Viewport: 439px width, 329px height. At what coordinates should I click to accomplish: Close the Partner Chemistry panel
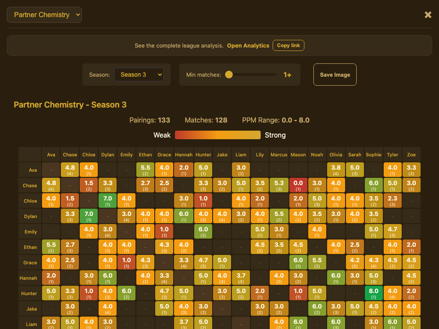pos(428,15)
